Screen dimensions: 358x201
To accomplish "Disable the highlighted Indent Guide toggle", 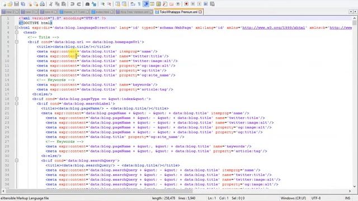I will click(x=146, y=4).
